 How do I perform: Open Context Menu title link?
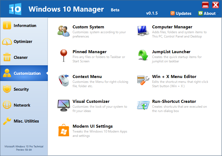87,76
